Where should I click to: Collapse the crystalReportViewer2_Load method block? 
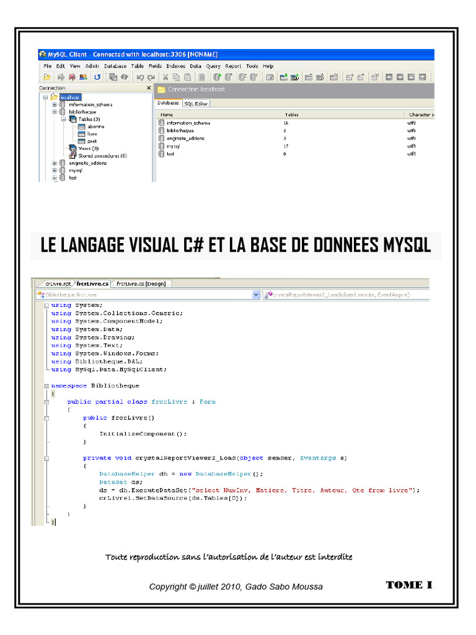[x=46, y=458]
